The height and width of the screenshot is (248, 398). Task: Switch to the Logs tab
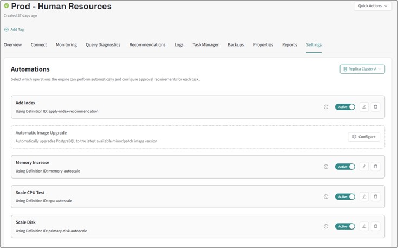(x=179, y=44)
